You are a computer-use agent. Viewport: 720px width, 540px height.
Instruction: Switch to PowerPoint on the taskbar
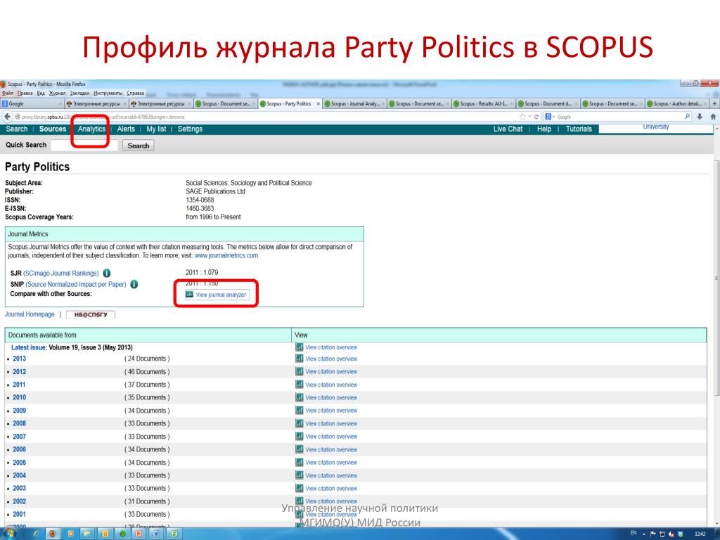point(138,534)
